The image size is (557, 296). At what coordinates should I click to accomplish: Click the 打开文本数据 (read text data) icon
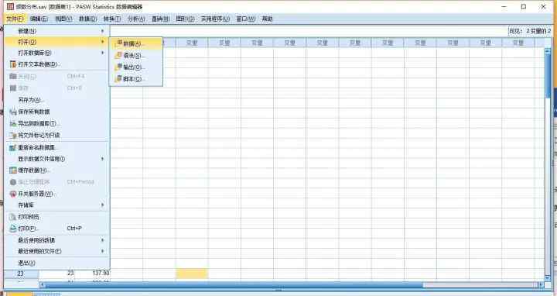[x=13, y=64]
